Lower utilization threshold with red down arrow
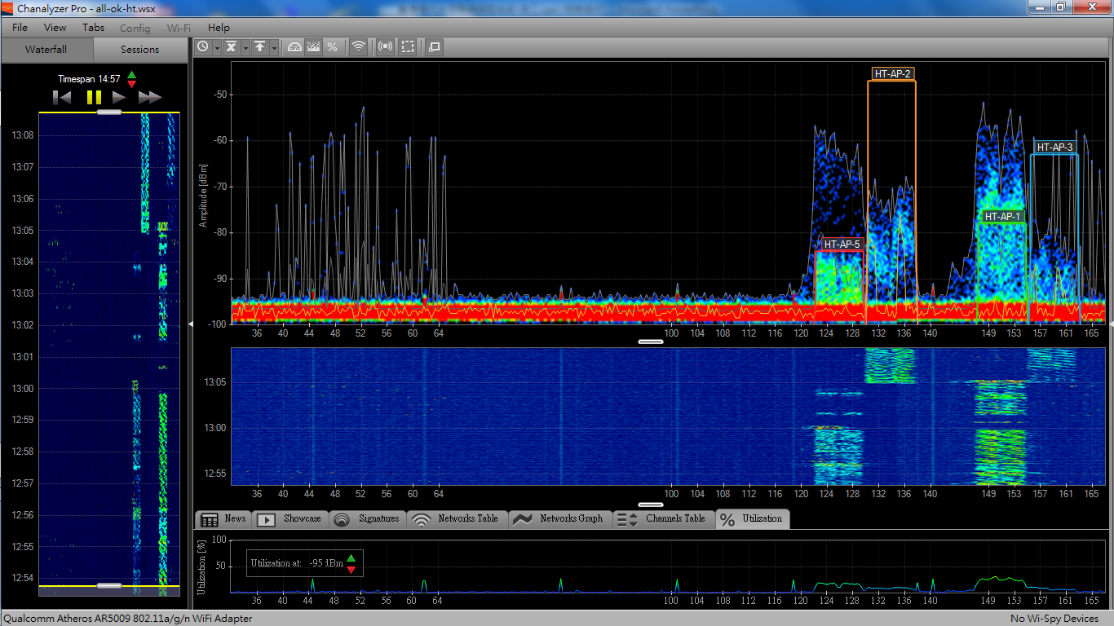1114x626 pixels. click(351, 570)
